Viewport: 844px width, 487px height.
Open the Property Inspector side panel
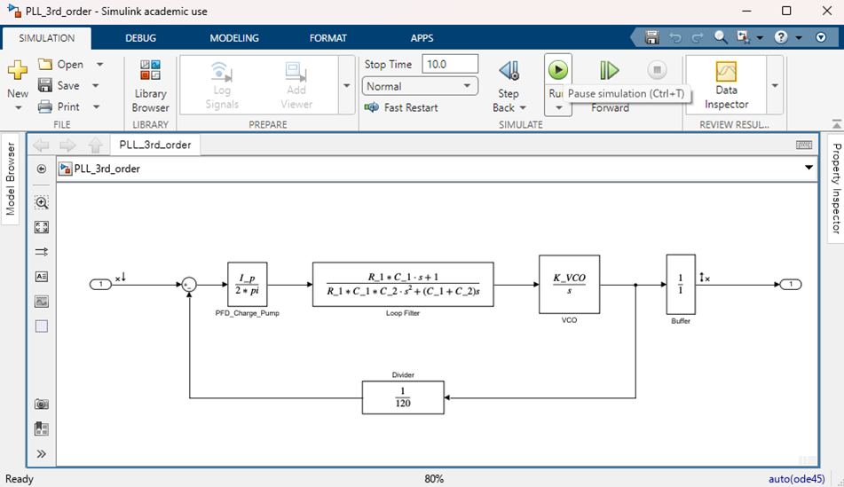click(x=835, y=188)
